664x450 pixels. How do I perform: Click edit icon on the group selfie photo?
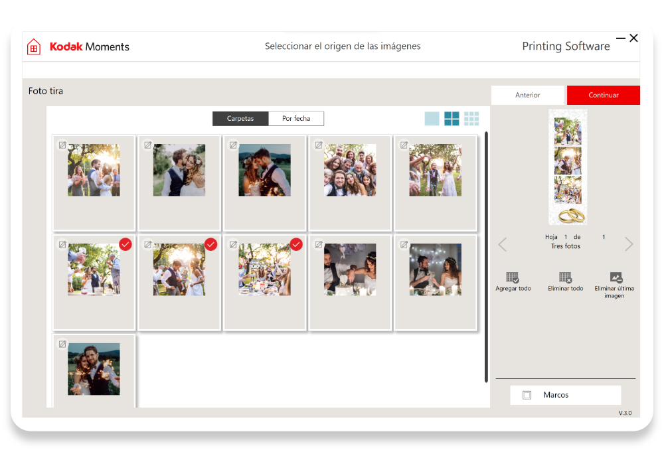click(319, 145)
